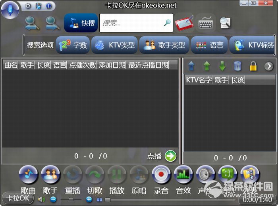Expand playlist tools with right chevron
The width and height of the screenshot is (278, 206).
[269, 66]
